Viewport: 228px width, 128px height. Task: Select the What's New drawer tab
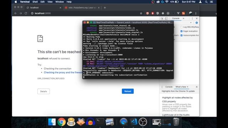181,87
